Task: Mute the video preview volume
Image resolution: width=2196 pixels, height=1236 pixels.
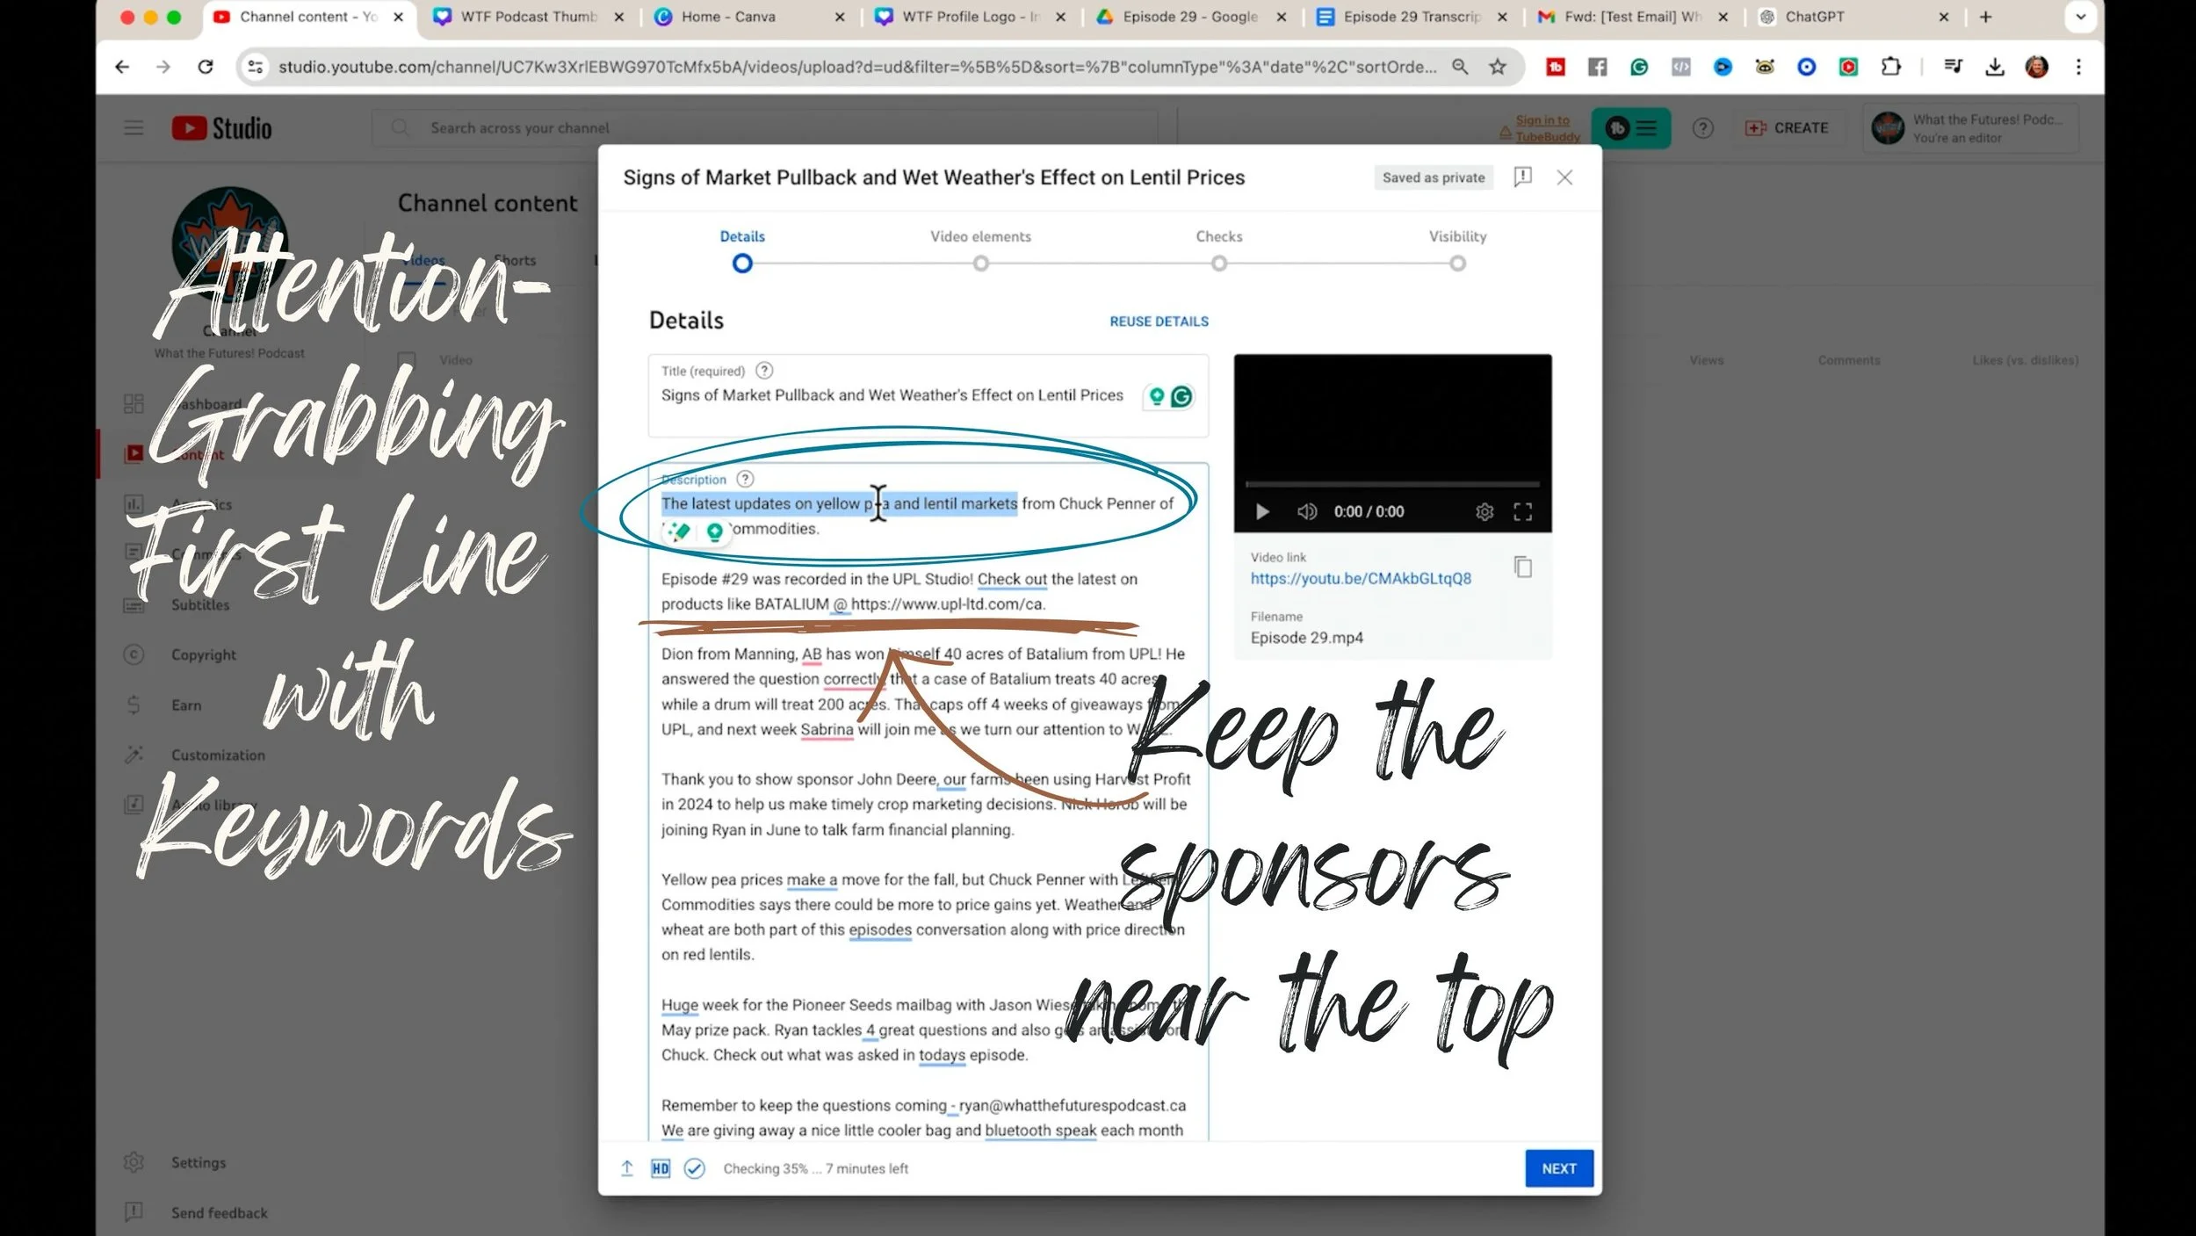Action: 1307,511
